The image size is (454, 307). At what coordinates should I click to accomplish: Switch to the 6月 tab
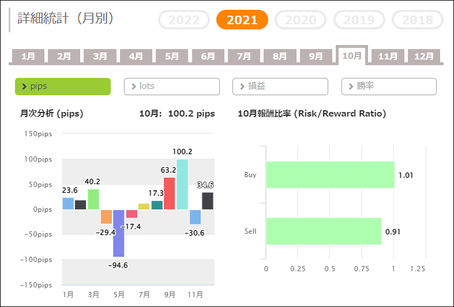[208, 56]
